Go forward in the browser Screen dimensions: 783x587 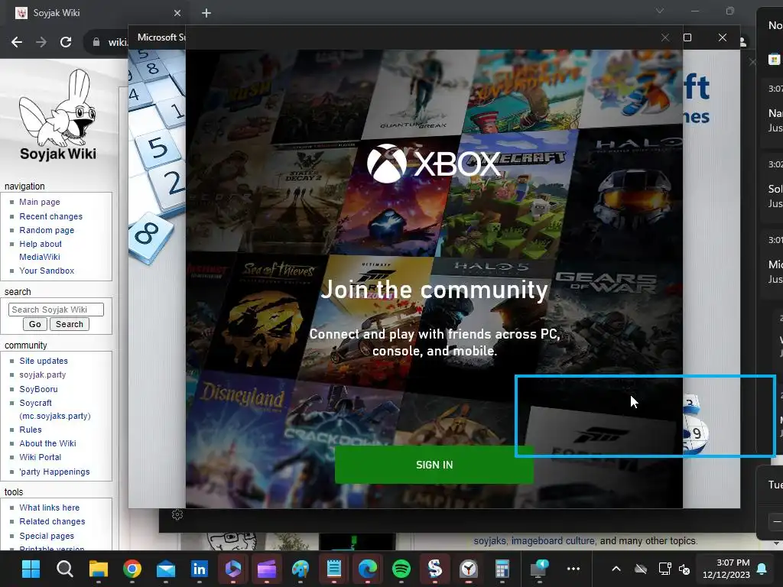click(x=41, y=42)
